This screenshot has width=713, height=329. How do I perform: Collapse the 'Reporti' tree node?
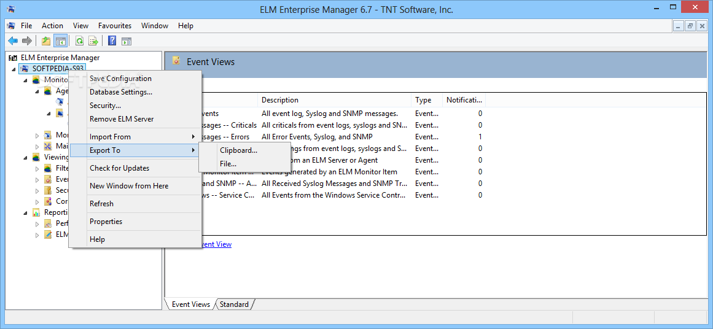point(25,212)
